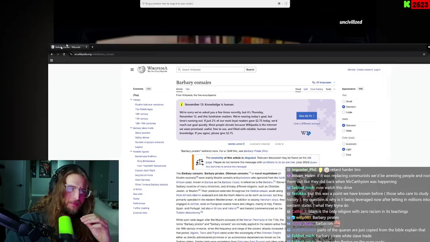Open the Donate link

click(x=351, y=70)
